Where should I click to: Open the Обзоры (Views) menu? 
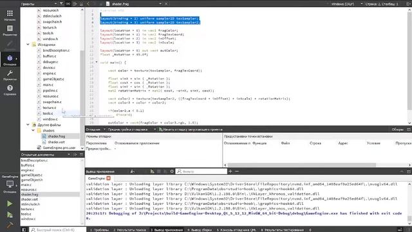coord(397,130)
